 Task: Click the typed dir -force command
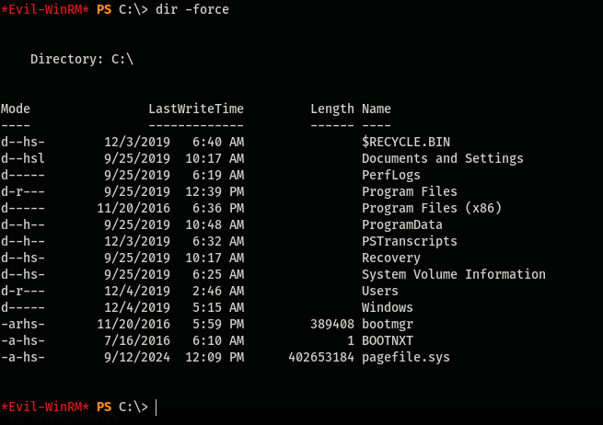[x=192, y=9]
